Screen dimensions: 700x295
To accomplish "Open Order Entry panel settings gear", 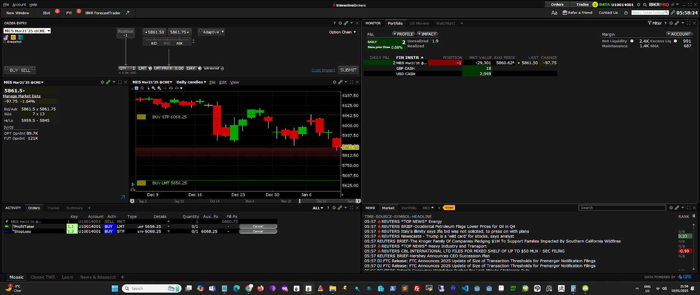I will (340, 23).
